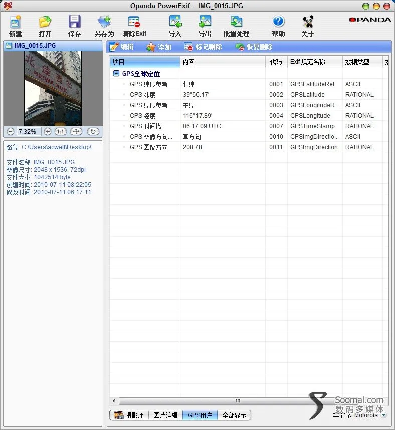Click the 文件大小 1042514 byte line
Viewport: 395px width, 430px height.
pyautogui.click(x=39, y=177)
